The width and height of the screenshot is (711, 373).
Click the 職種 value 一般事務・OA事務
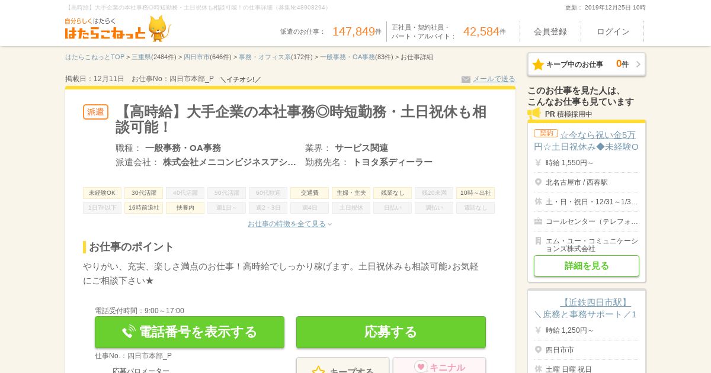click(x=183, y=148)
